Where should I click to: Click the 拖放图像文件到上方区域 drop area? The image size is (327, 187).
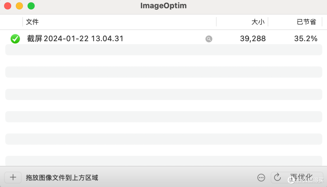tap(62, 178)
